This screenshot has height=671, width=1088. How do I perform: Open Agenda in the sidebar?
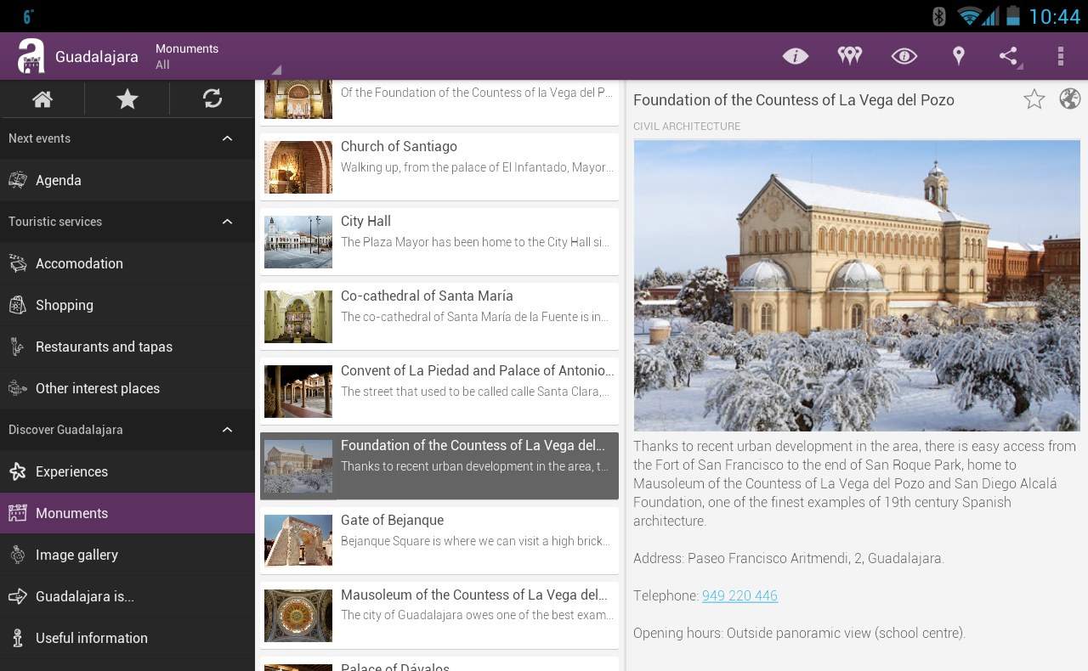(x=127, y=180)
